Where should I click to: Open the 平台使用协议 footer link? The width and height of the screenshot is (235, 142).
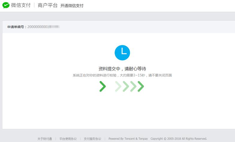point(68,139)
